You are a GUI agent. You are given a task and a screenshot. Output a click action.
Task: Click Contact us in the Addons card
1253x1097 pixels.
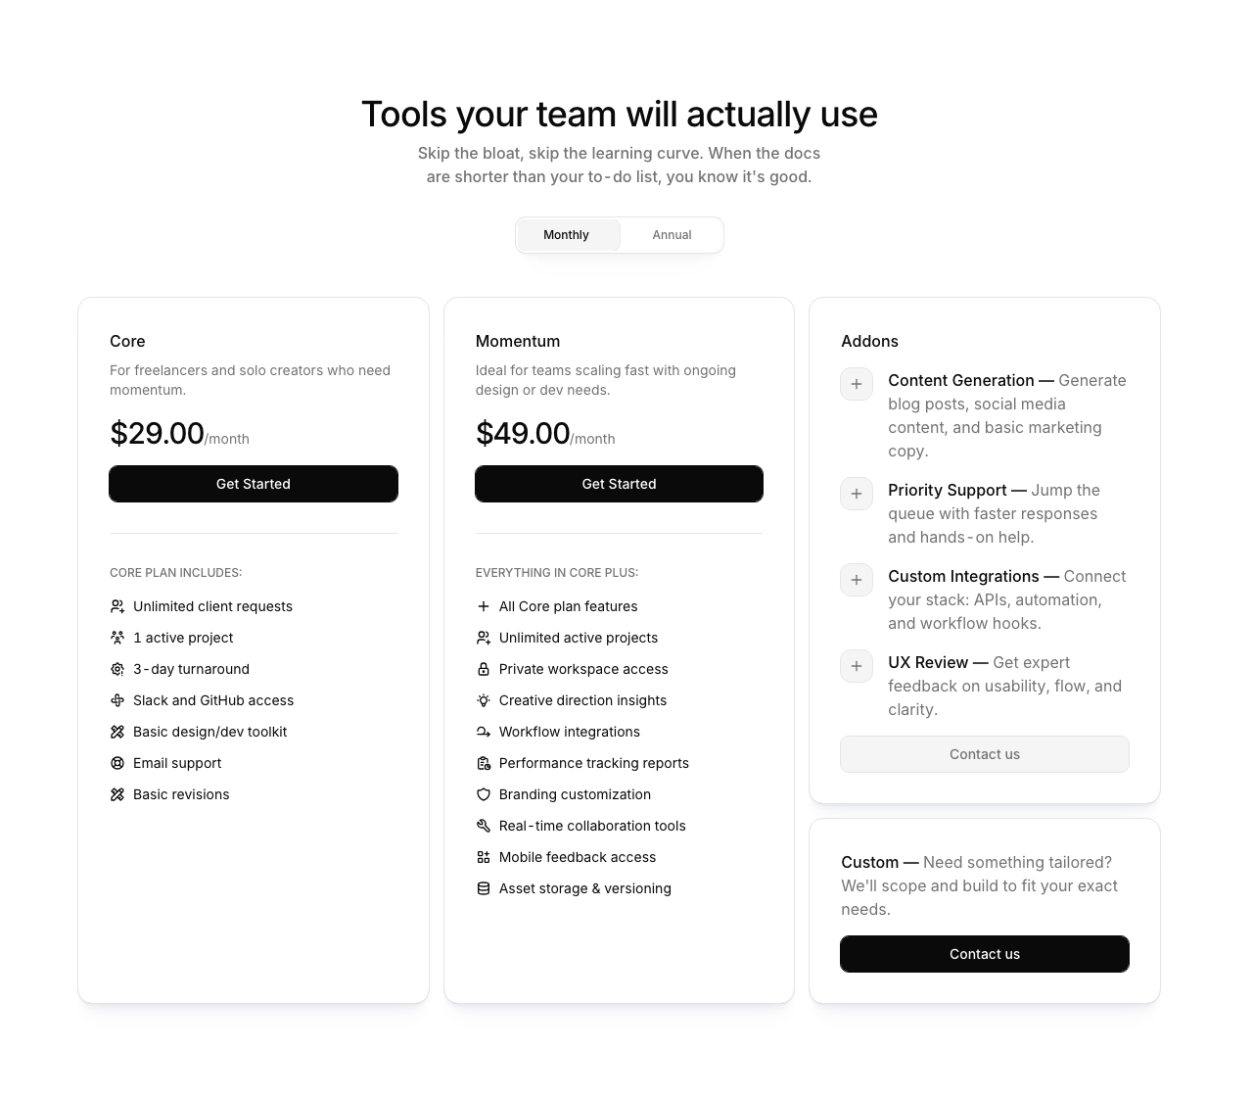(x=984, y=754)
